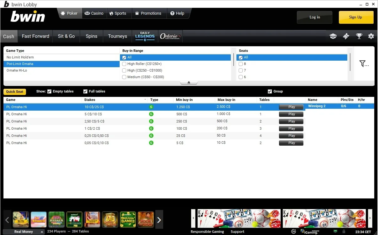378x235 pixels.
Task: Open the tickets icon in the toolbar
Action: pos(346,36)
